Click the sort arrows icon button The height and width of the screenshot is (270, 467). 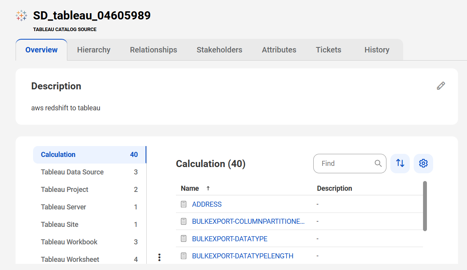[400, 164]
